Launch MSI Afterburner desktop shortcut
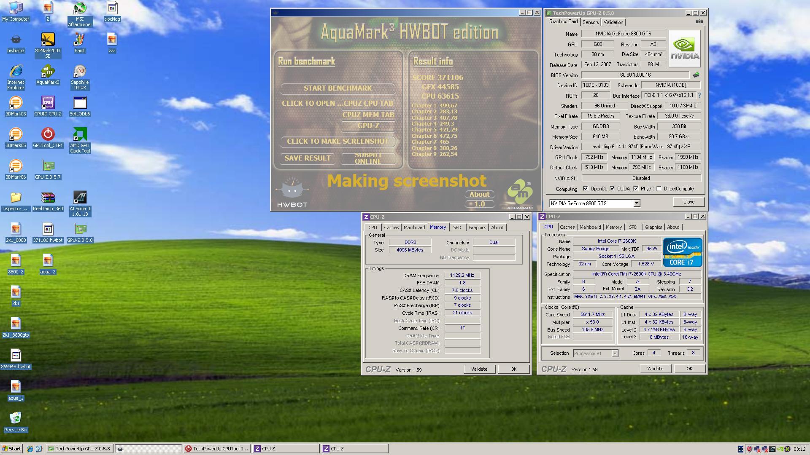This screenshot has height=455, width=810. pos(80,14)
